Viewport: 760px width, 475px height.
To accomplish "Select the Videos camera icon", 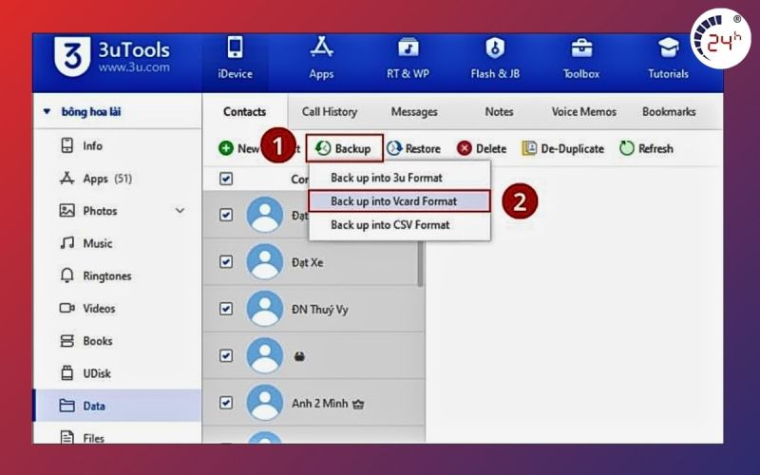I will coord(66,308).
